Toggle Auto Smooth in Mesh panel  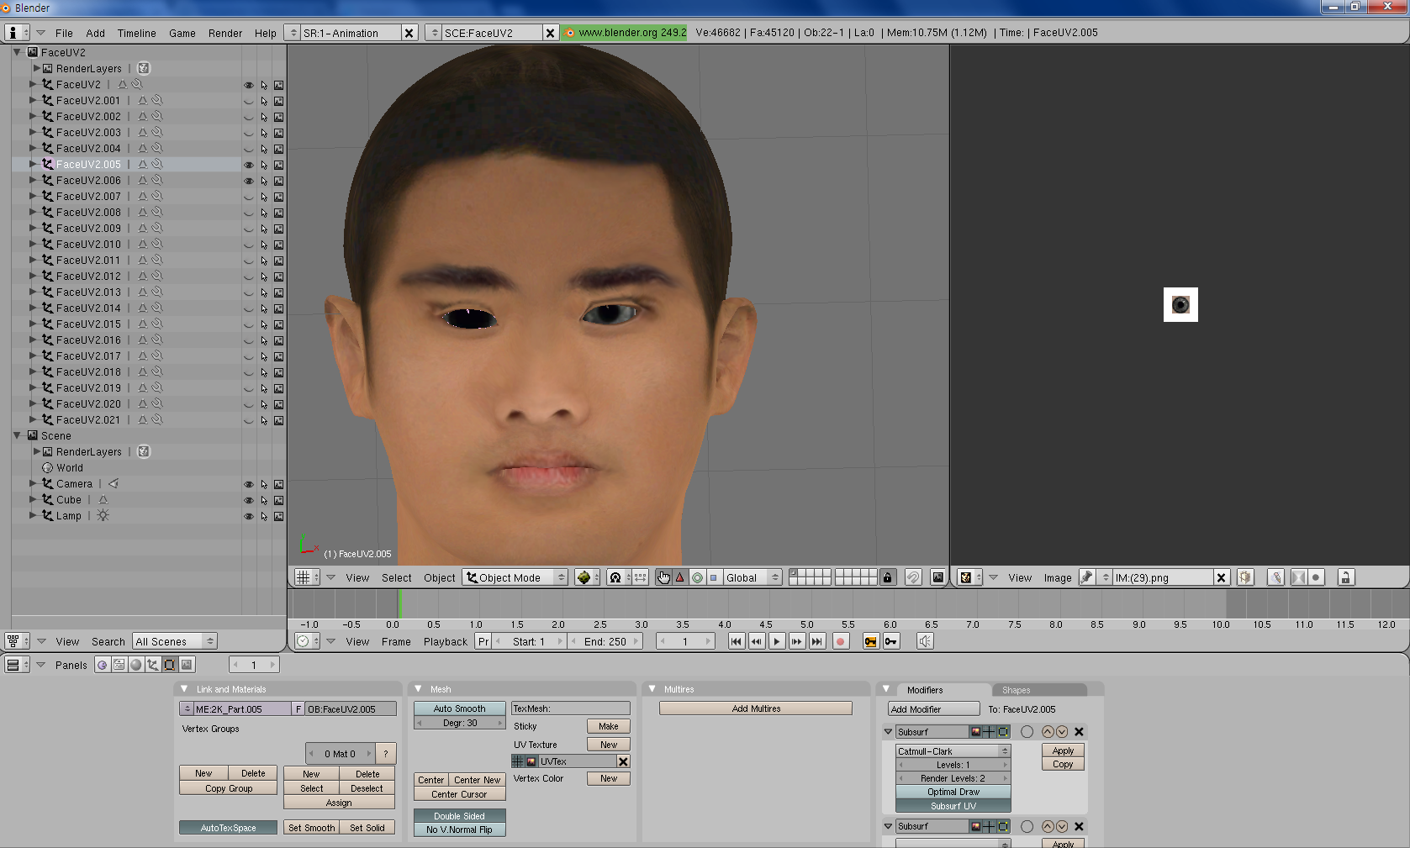[459, 708]
